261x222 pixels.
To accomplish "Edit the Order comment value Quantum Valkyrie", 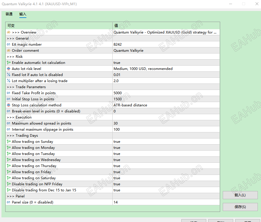I will [166, 51].
